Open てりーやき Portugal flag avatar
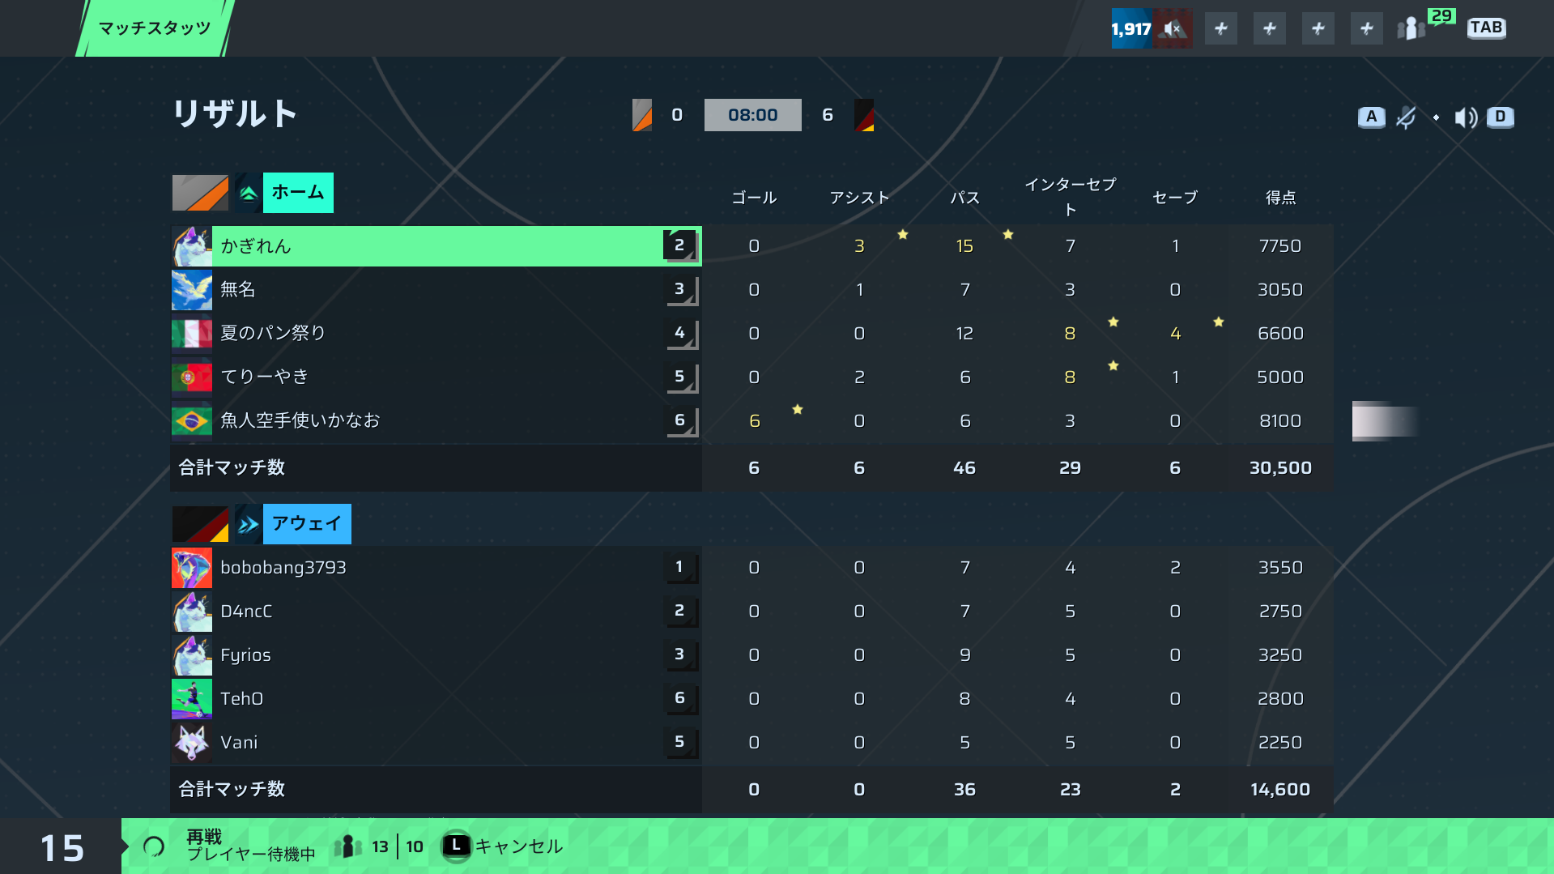Screen dimensions: 1554x874 192,377
